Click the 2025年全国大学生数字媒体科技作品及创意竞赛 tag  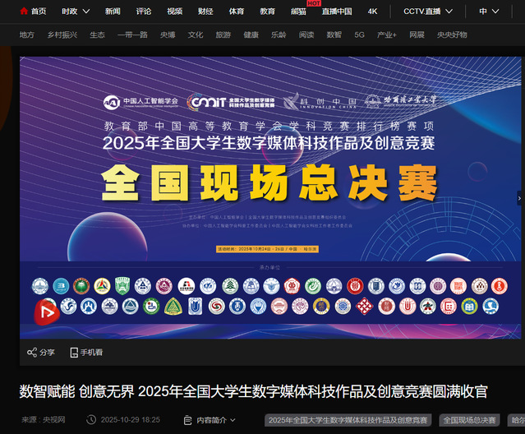[x=348, y=420]
